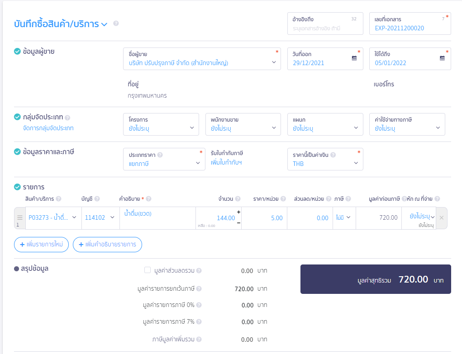This screenshot has width=462, height=354.
Task: Click help icon next to page title
Action: tap(116, 23)
